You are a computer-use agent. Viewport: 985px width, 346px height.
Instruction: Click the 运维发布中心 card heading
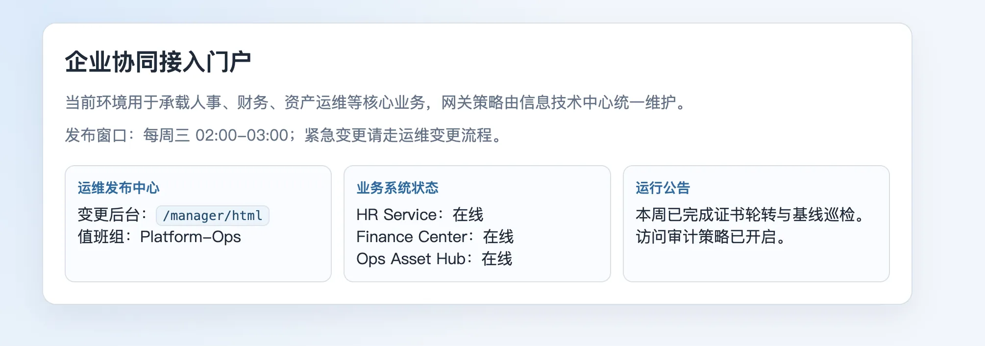click(x=119, y=188)
